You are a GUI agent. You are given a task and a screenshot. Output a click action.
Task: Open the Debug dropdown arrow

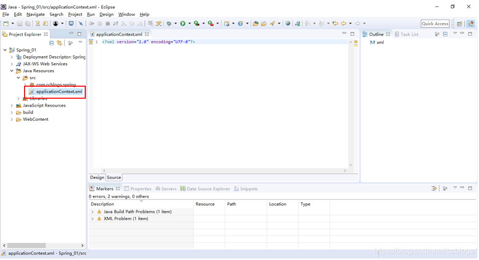point(176,24)
